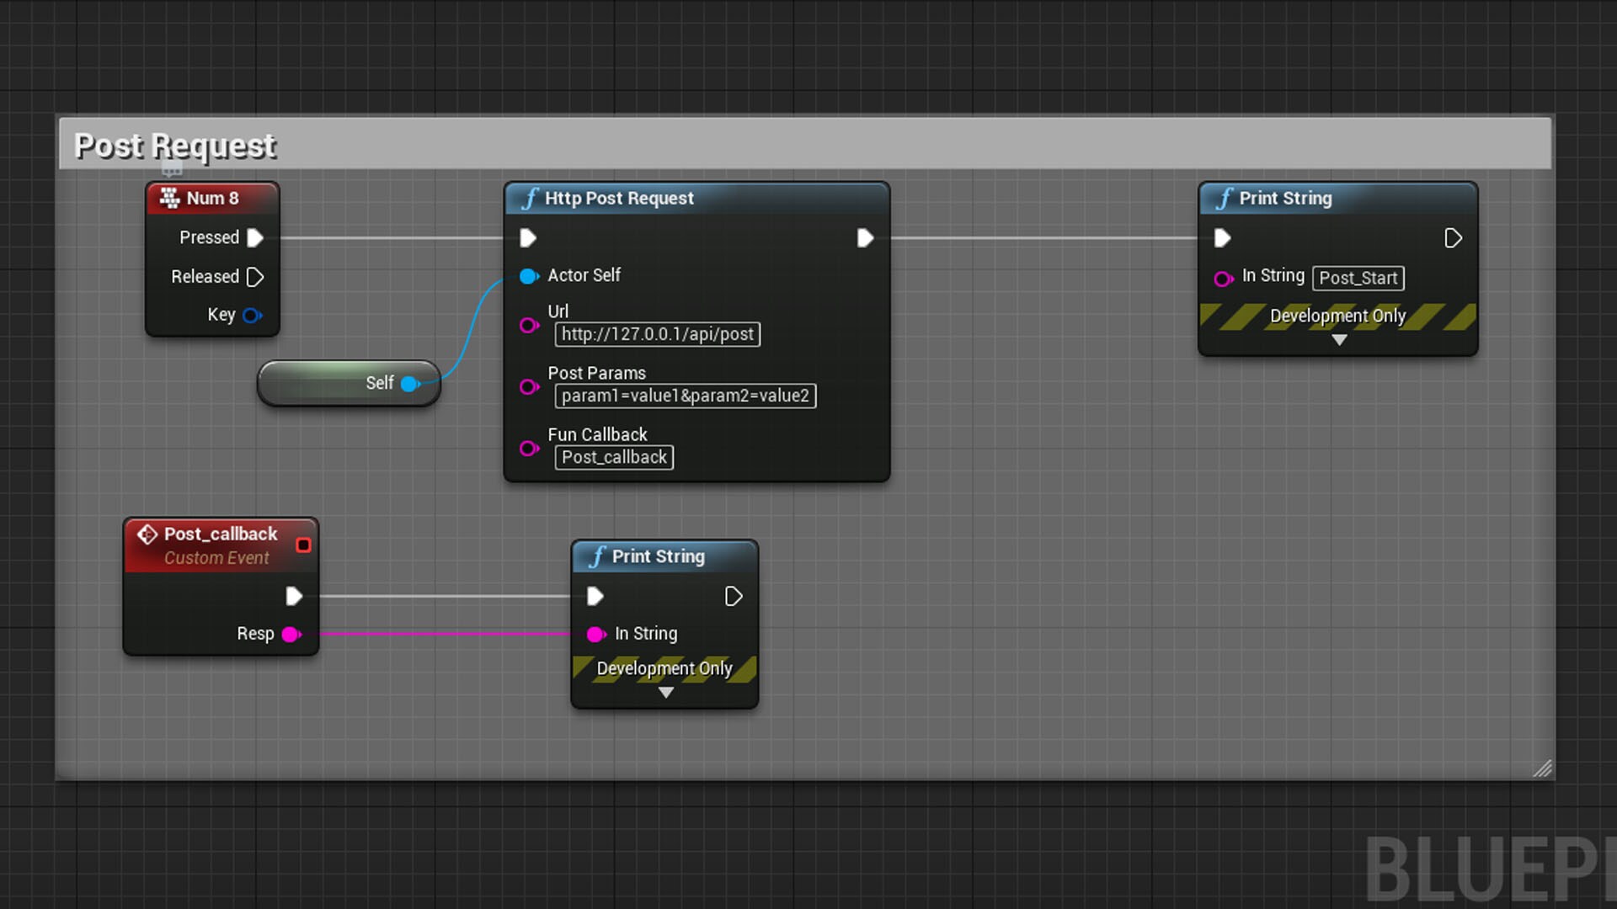Click Http Post Request execution output pin

click(865, 238)
